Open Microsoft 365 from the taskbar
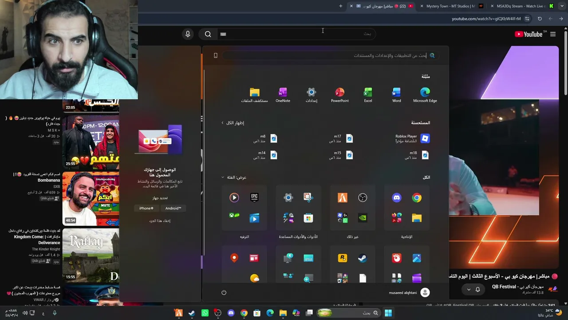568x320 pixels. (296, 313)
